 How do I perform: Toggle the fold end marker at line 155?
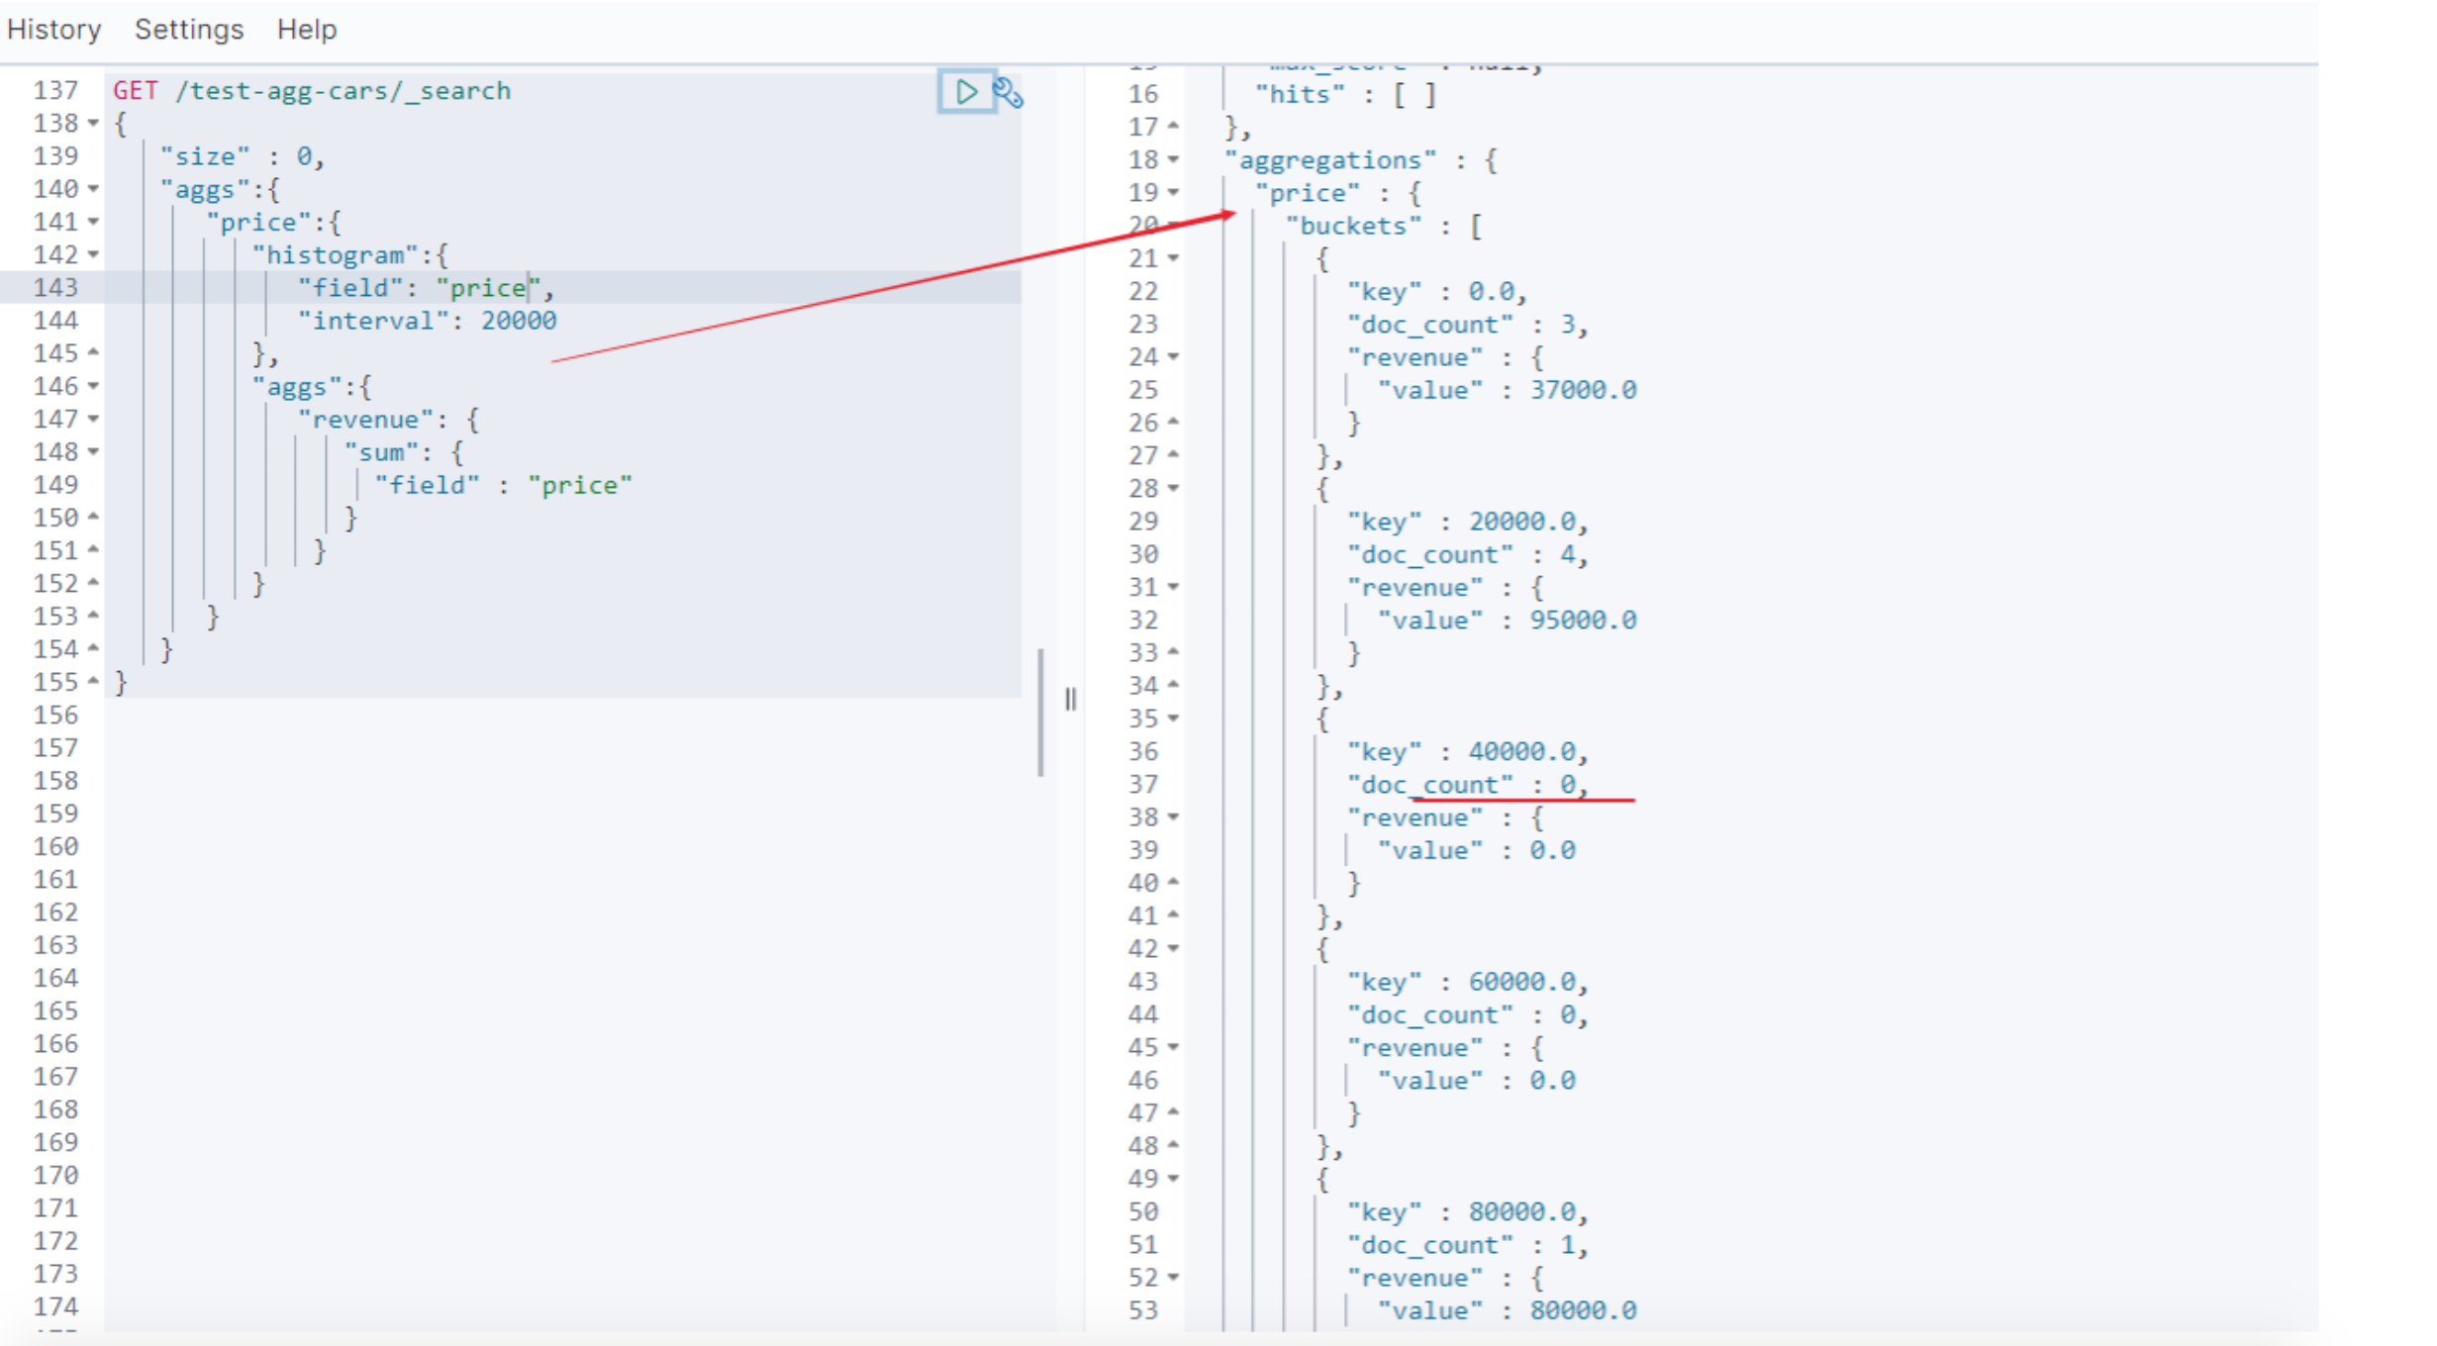(93, 682)
